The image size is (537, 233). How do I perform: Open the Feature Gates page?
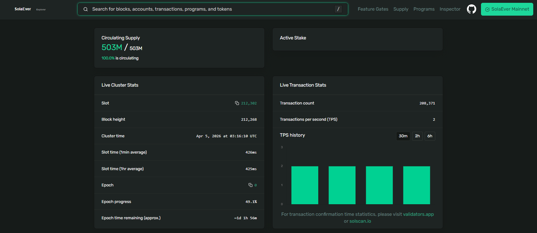click(373, 9)
